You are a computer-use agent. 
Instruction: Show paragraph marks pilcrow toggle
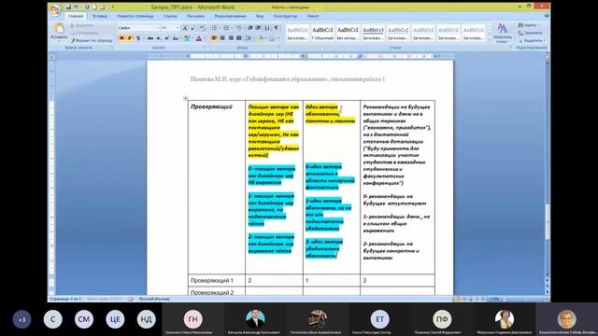coord(277,28)
